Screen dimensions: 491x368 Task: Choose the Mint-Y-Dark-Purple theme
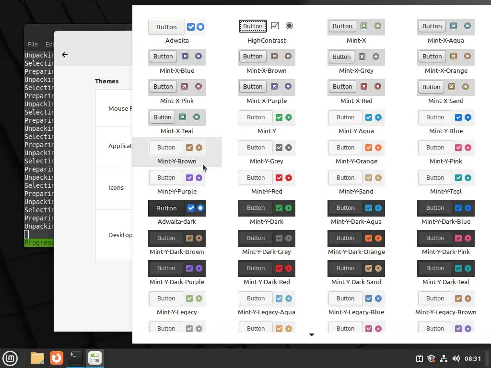click(x=177, y=273)
